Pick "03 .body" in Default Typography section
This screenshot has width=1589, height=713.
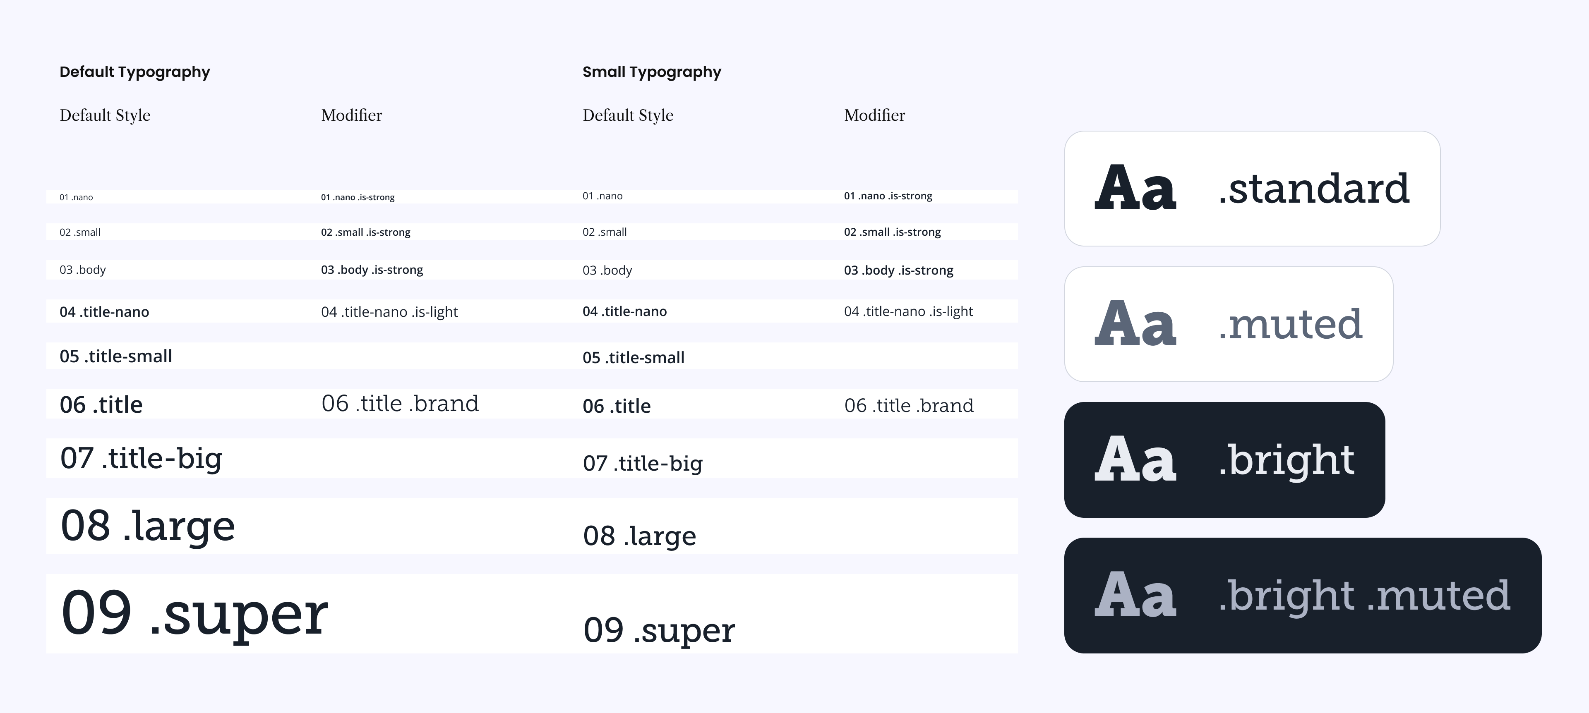point(83,270)
